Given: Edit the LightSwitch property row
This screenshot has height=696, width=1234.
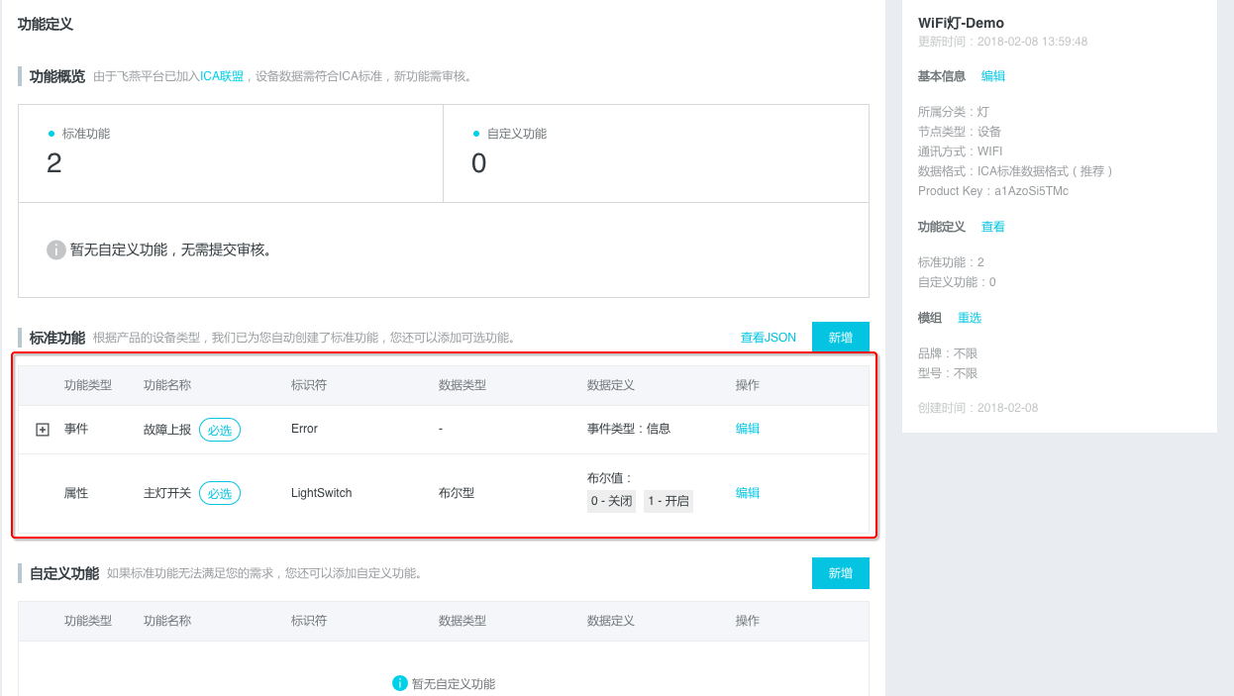Looking at the screenshot, I should pyautogui.click(x=748, y=493).
